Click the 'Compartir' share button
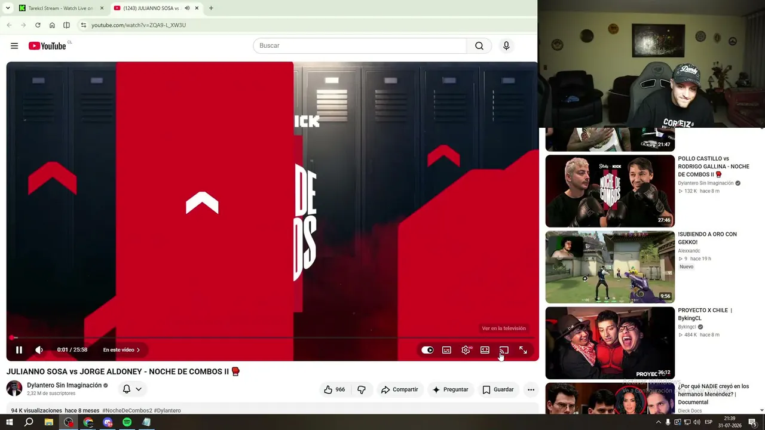 (399, 389)
